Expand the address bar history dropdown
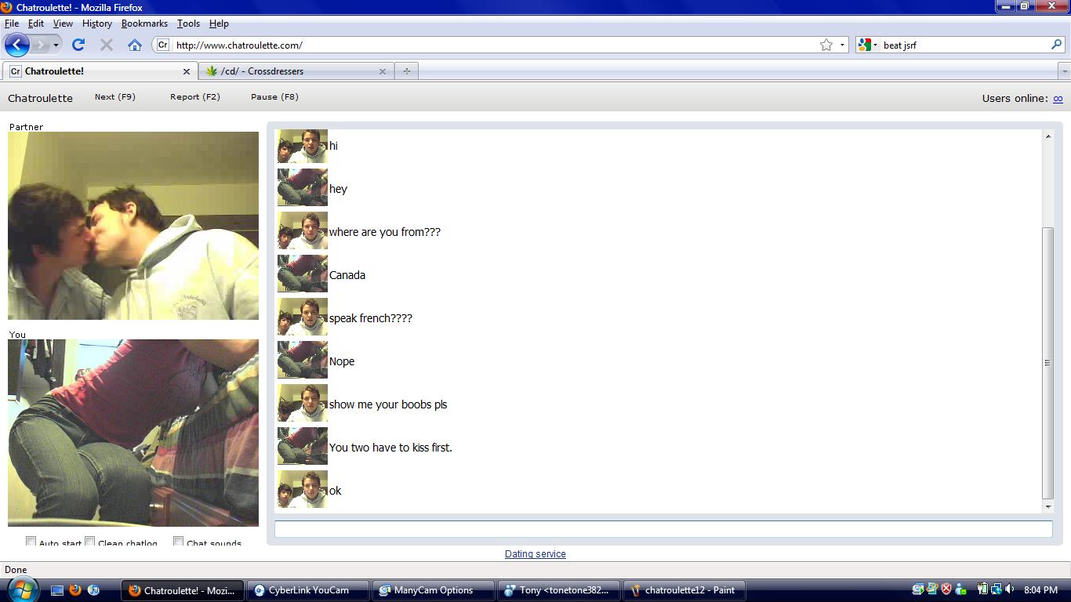1071x602 pixels. click(x=843, y=45)
